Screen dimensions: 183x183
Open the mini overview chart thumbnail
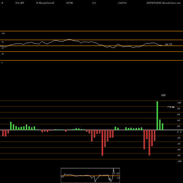(x=90, y=175)
